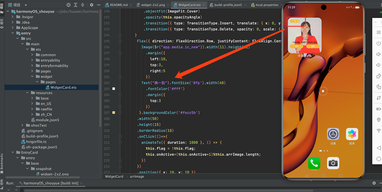Open emulator location pin icon
Screen dimensions: 382x192
(379, 120)
